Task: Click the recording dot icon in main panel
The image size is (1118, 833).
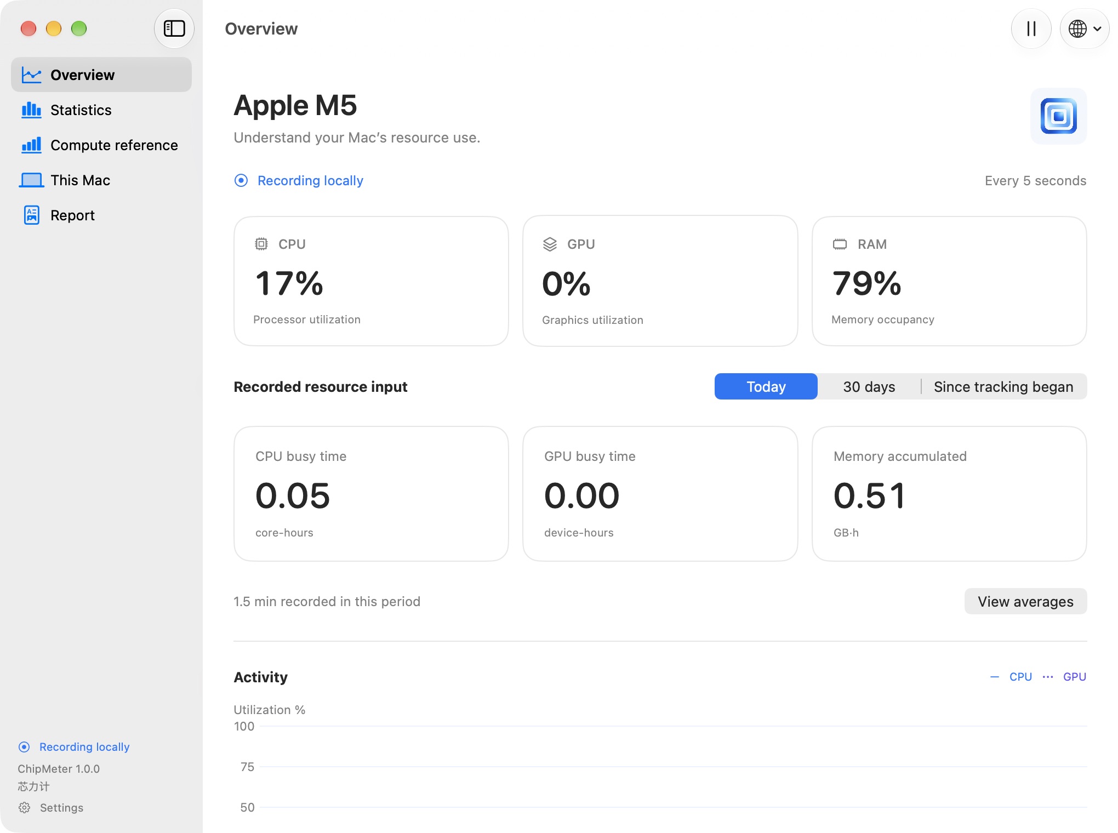Action: pyautogui.click(x=241, y=180)
